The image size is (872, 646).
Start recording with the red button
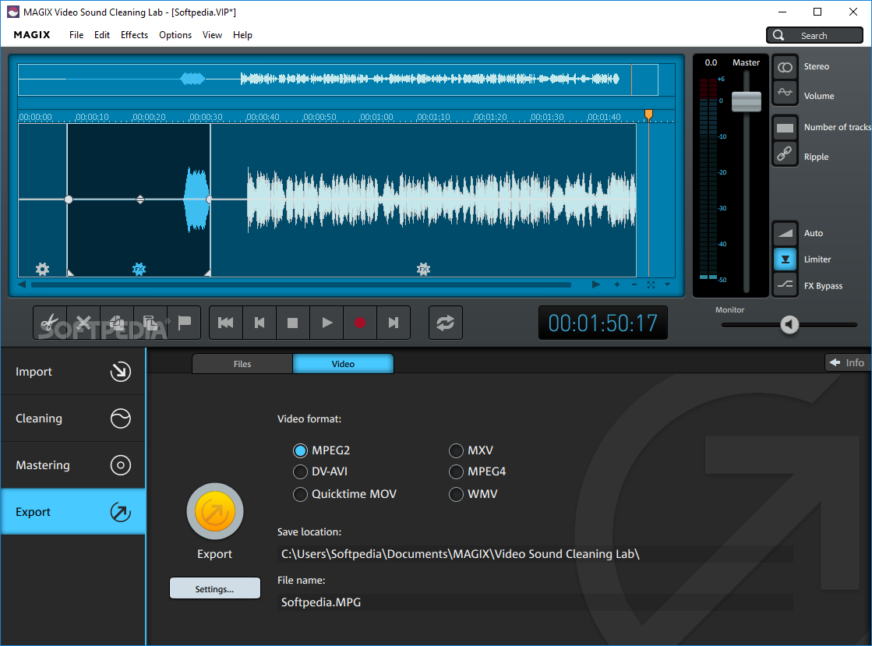pyautogui.click(x=360, y=323)
